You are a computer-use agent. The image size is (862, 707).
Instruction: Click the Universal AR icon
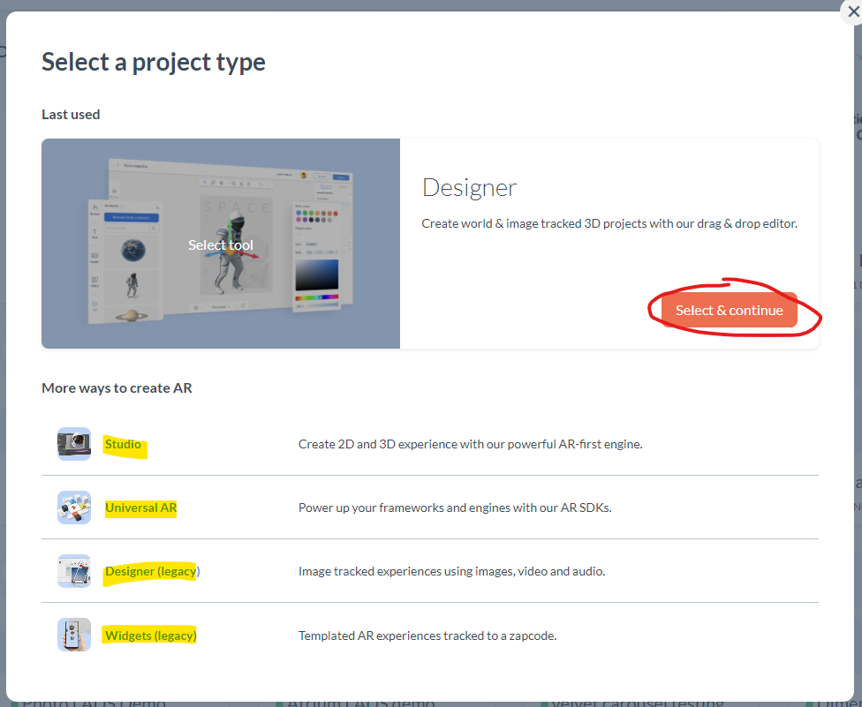click(x=74, y=508)
